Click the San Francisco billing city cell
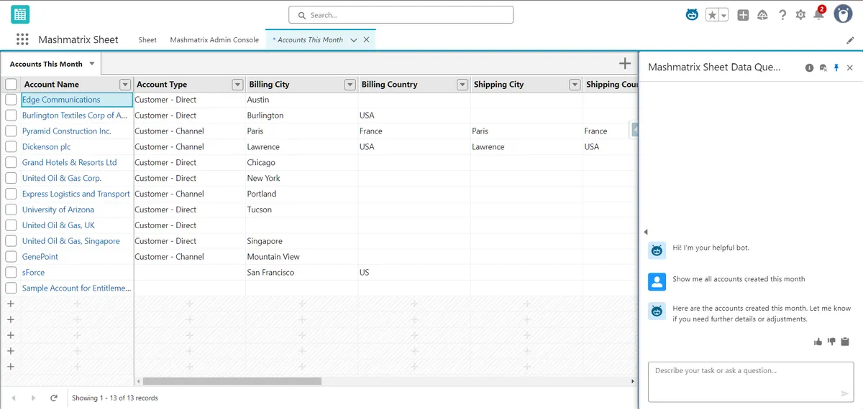The width and height of the screenshot is (863, 409). click(302, 273)
